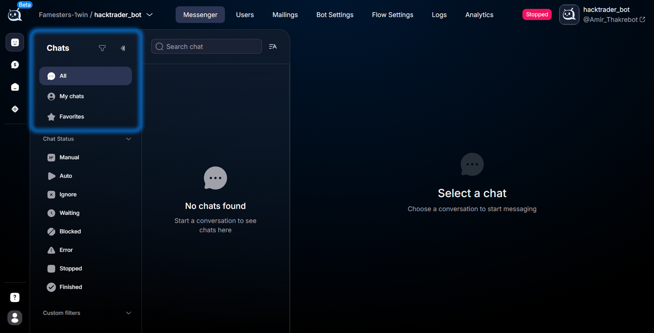
Task: Click the sort order icon beside search
Action: click(x=273, y=47)
